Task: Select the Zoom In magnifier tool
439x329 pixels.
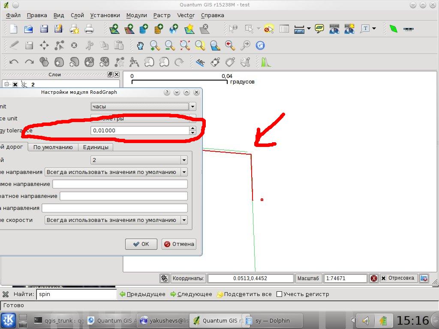Action: click(x=155, y=45)
